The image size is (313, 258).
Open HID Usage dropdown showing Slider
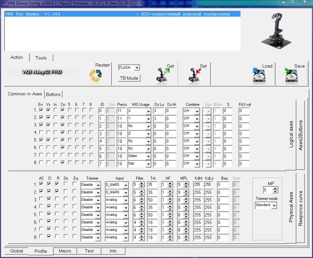tap(148, 157)
